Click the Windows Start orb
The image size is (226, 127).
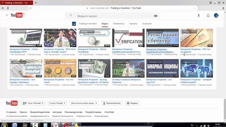pos(4,125)
